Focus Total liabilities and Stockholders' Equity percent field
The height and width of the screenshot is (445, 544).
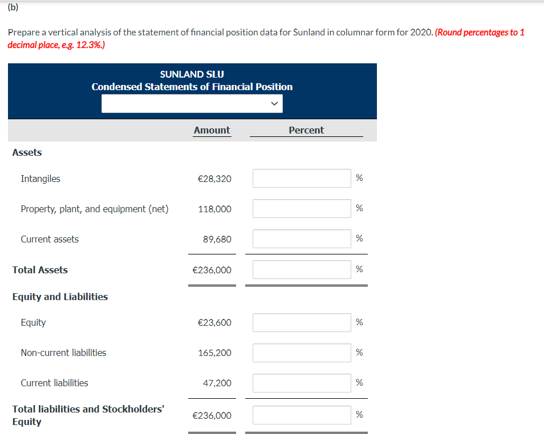[x=302, y=415]
